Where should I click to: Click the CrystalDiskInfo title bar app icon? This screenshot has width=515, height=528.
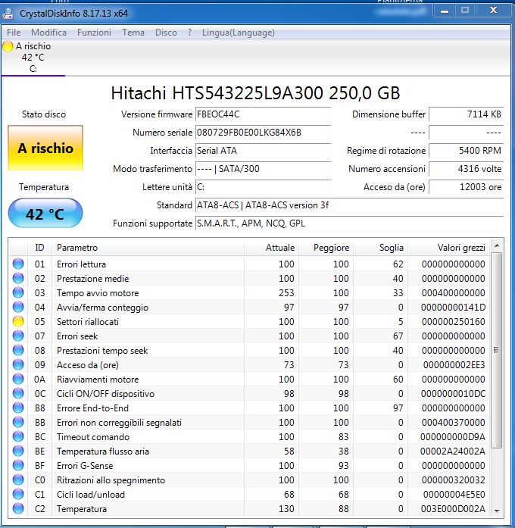(x=8, y=14)
